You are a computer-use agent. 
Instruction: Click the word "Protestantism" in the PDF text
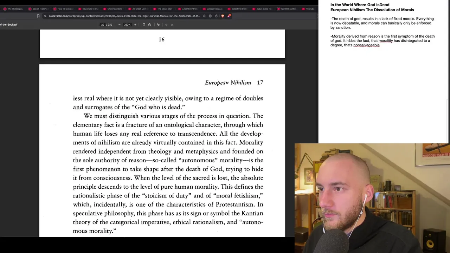point(235,205)
